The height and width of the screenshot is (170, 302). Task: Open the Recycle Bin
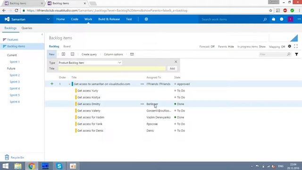15,157
